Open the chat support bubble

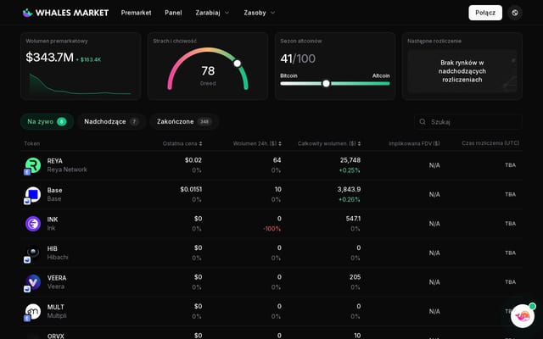tap(523, 316)
